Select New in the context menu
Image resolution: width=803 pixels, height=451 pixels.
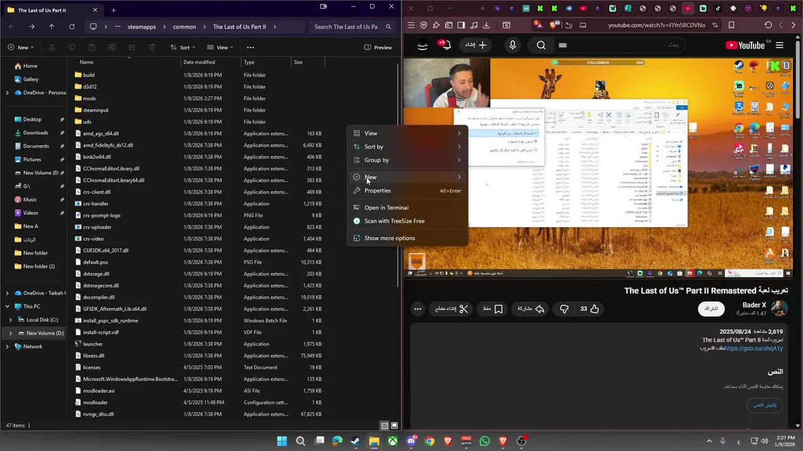(x=407, y=177)
